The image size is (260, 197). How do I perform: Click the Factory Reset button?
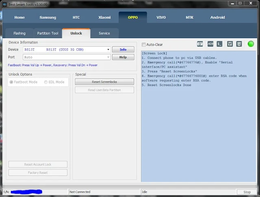tap(38, 173)
